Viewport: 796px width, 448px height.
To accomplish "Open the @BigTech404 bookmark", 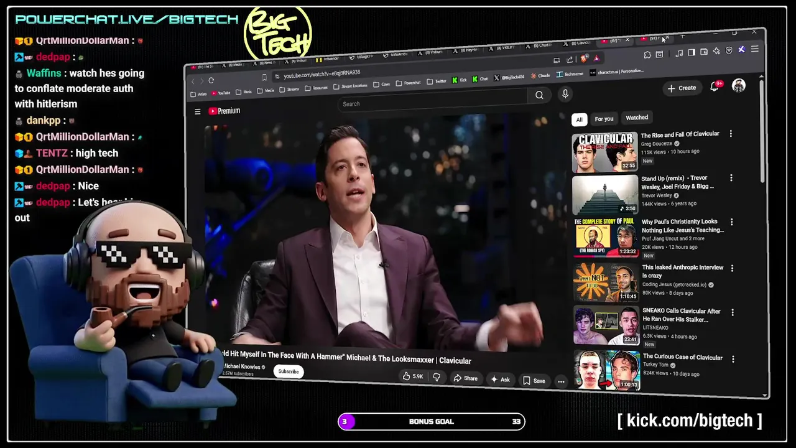I will pos(509,77).
